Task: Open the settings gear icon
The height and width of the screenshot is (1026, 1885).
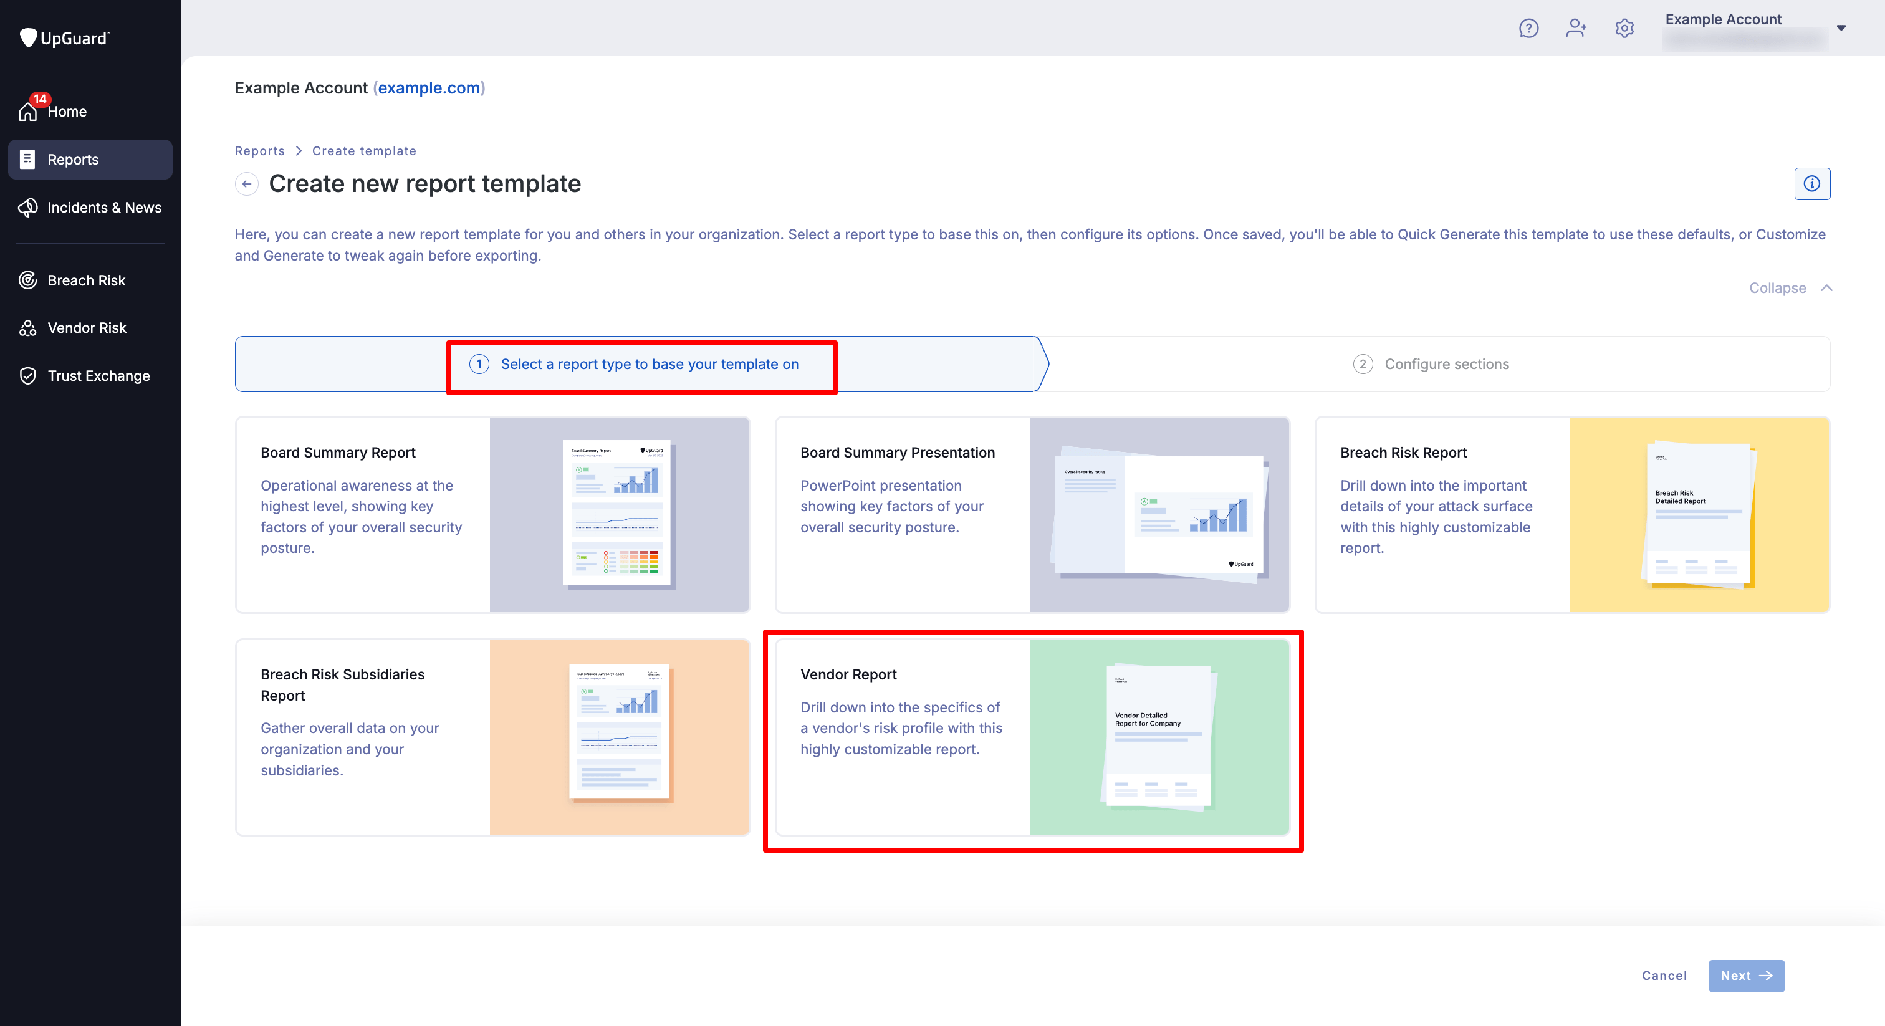Action: (1624, 29)
